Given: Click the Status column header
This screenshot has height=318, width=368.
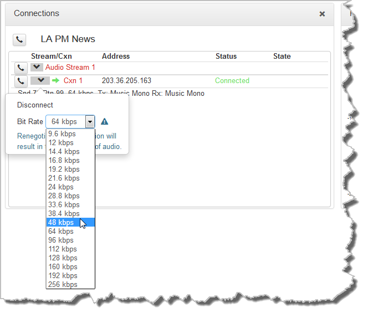Looking at the screenshot, I should click(x=226, y=57).
